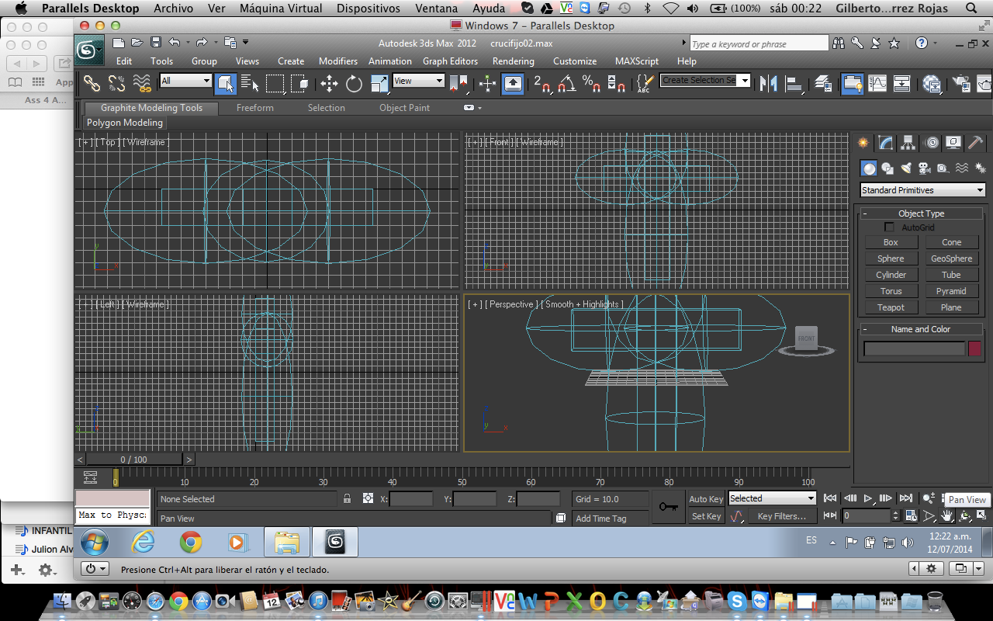Toggle the Set Key mode
This screenshot has height=621, width=993.
pos(706,516)
